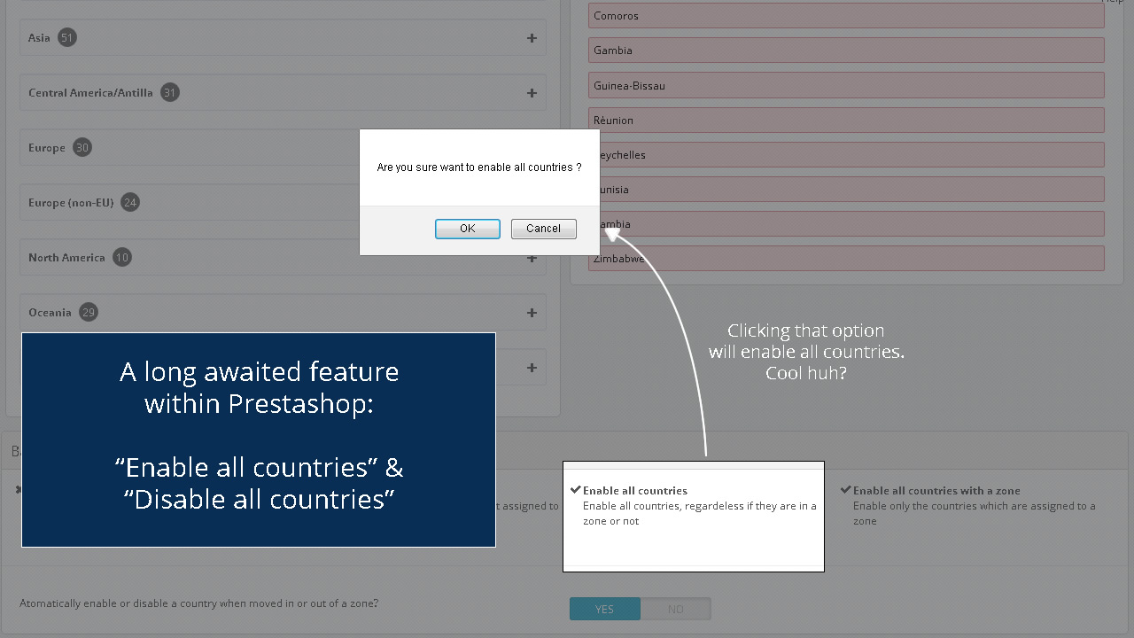Viewport: 1134px width, 638px height.
Task: Click the 'Atomatically enable or disable a country' label
Action: pyautogui.click(x=199, y=603)
